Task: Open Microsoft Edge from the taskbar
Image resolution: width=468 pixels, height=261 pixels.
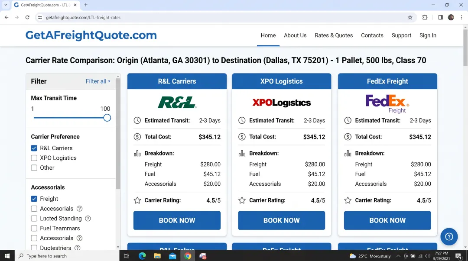Action: 142,256
